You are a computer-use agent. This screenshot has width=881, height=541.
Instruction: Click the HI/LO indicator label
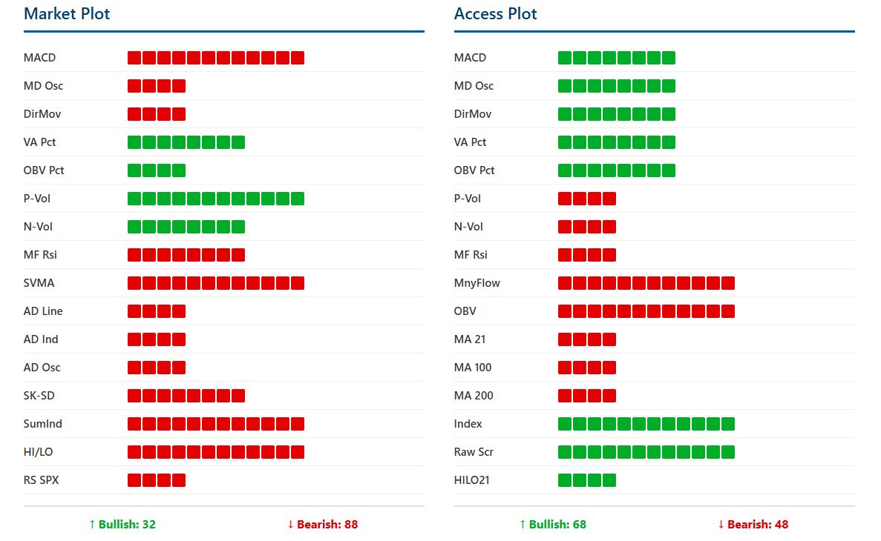(x=39, y=452)
